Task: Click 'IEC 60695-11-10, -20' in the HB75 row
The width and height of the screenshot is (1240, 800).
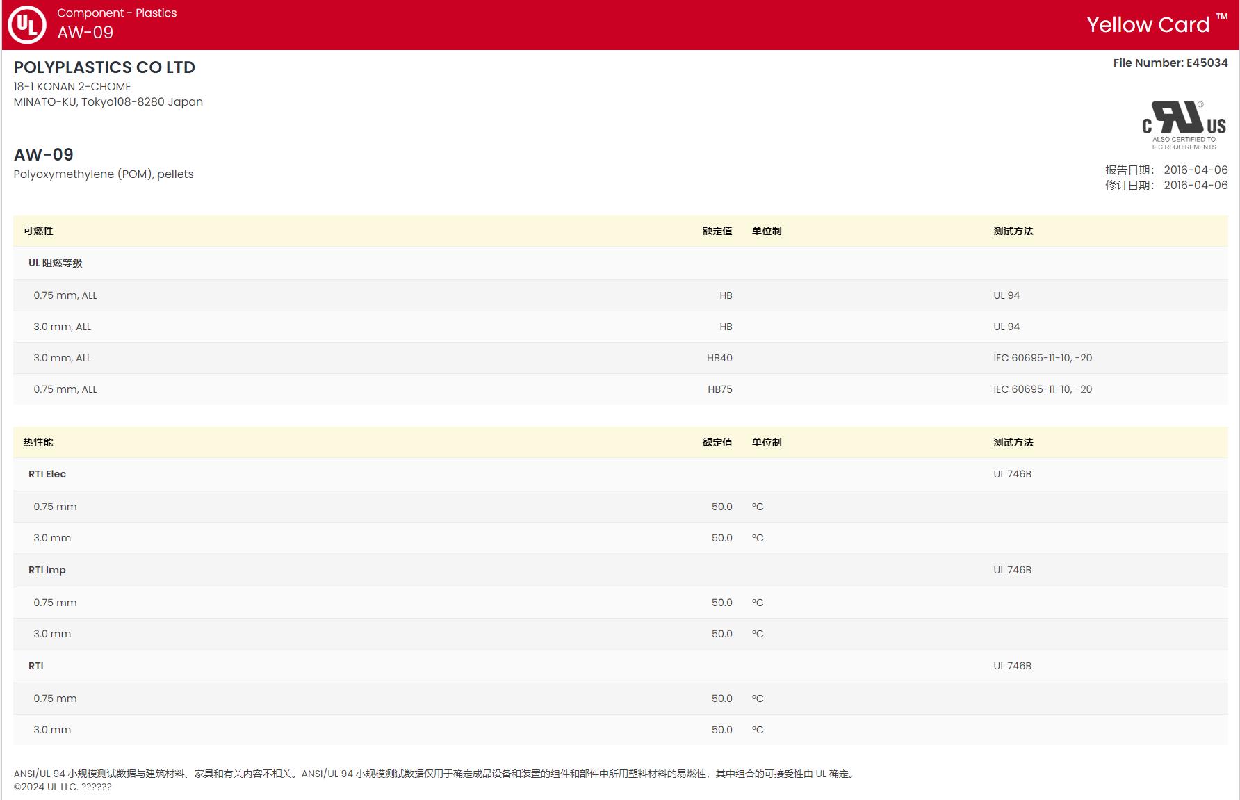Action: [1043, 389]
